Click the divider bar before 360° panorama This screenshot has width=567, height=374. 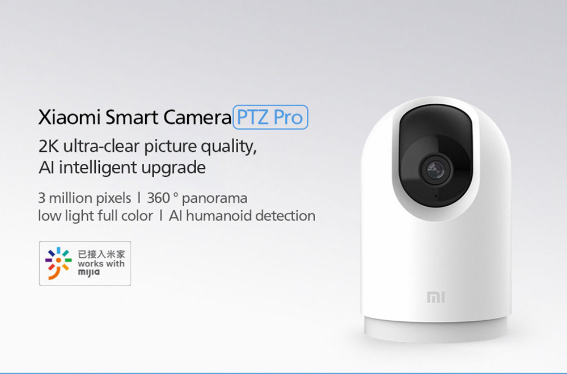pyautogui.click(x=139, y=198)
